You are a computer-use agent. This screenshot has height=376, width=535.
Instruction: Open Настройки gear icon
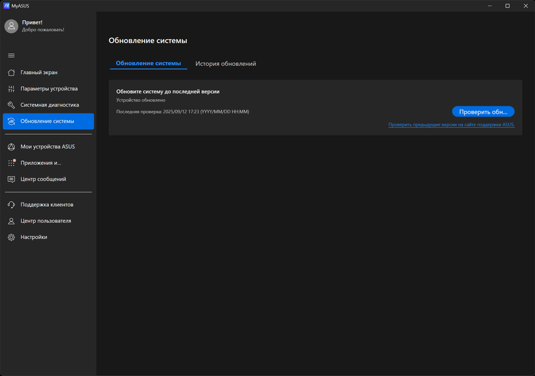11,237
